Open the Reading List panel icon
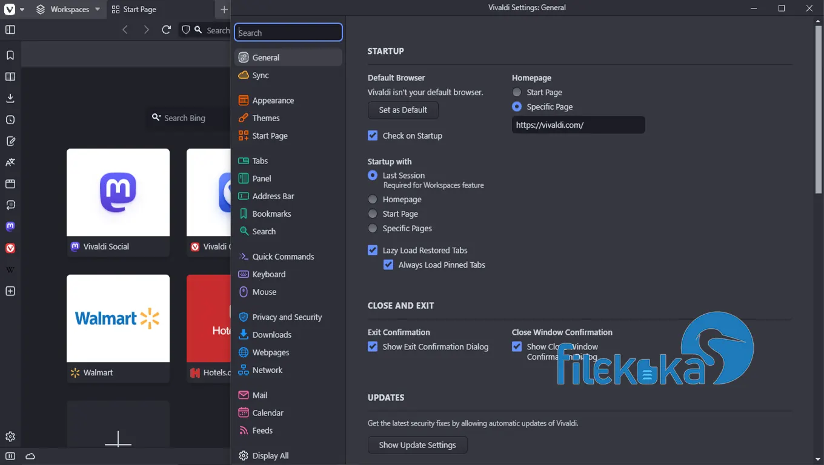Image resolution: width=824 pixels, height=465 pixels. (x=10, y=77)
